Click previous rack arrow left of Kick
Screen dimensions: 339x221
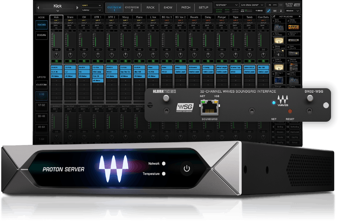click(x=38, y=7)
